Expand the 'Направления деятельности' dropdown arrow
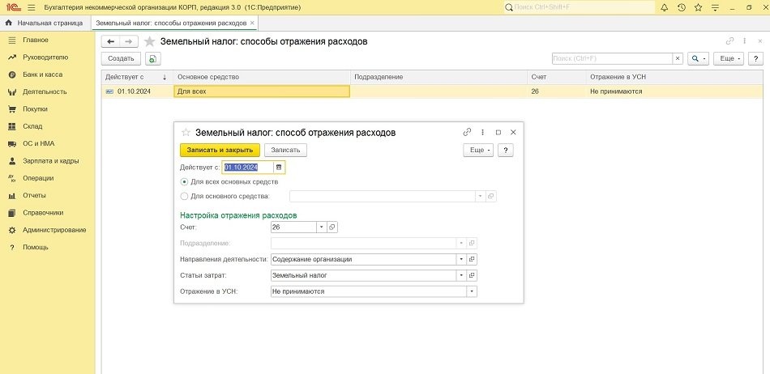770x374 pixels. (461, 259)
